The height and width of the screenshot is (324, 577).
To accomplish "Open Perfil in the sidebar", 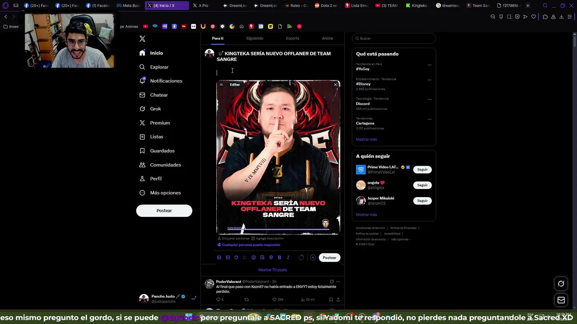I will coord(151,179).
